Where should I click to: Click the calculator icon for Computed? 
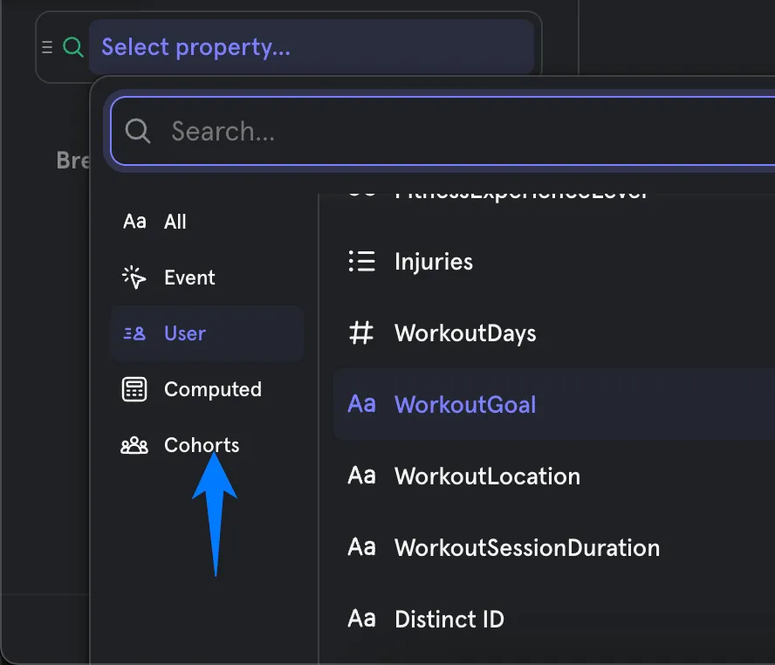click(x=134, y=389)
